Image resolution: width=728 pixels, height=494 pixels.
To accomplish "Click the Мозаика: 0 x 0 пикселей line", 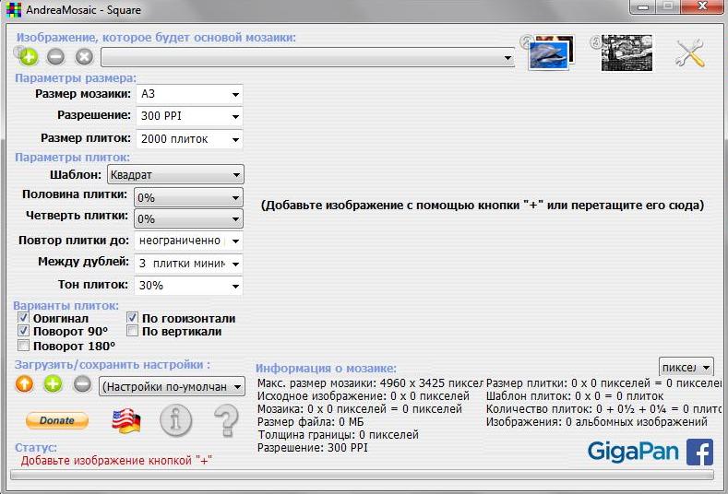I will coord(360,409).
